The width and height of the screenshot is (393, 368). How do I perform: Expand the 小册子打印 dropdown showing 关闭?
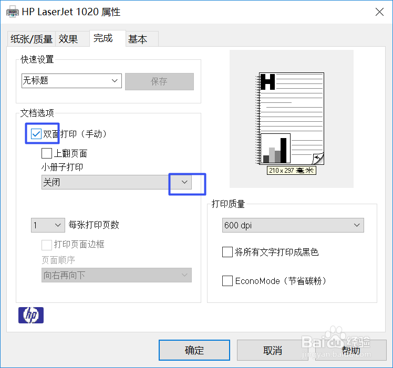[117, 182]
